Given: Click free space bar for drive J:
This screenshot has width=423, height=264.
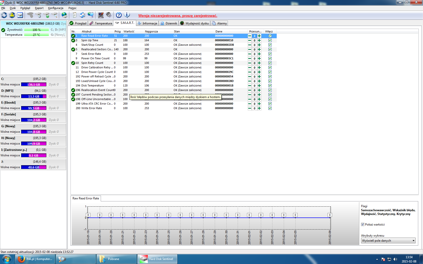Looking at the screenshot, I should [34, 167].
